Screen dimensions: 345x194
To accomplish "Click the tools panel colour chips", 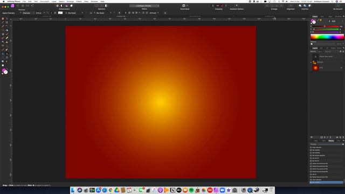I will [x=5, y=71].
